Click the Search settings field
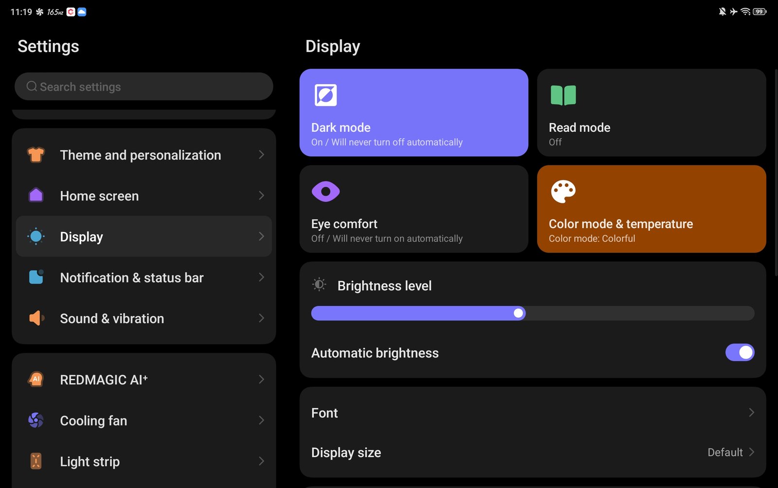The height and width of the screenshot is (488, 778). (x=143, y=87)
